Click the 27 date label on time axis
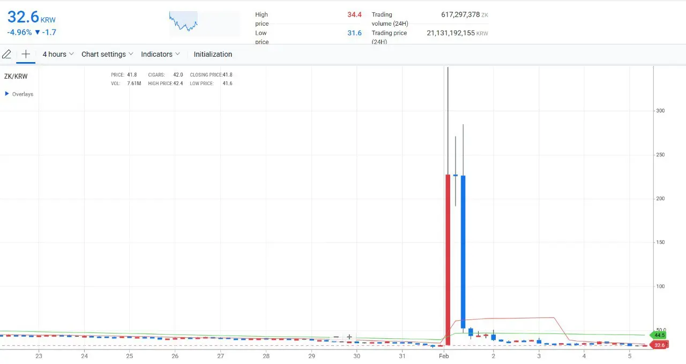Screen dimensions: 686x364 point(220,356)
